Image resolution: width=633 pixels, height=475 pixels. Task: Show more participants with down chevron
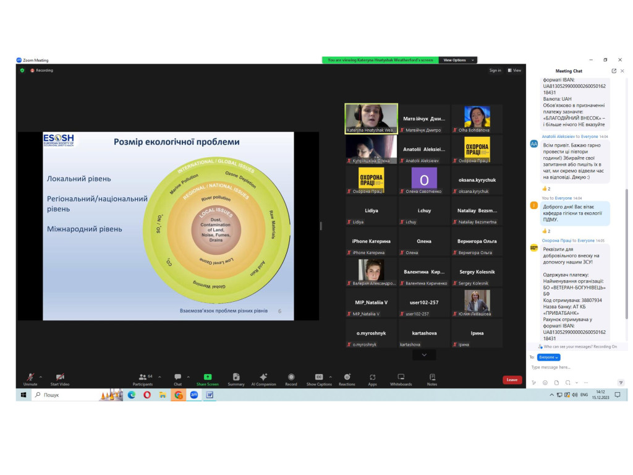coord(424,354)
